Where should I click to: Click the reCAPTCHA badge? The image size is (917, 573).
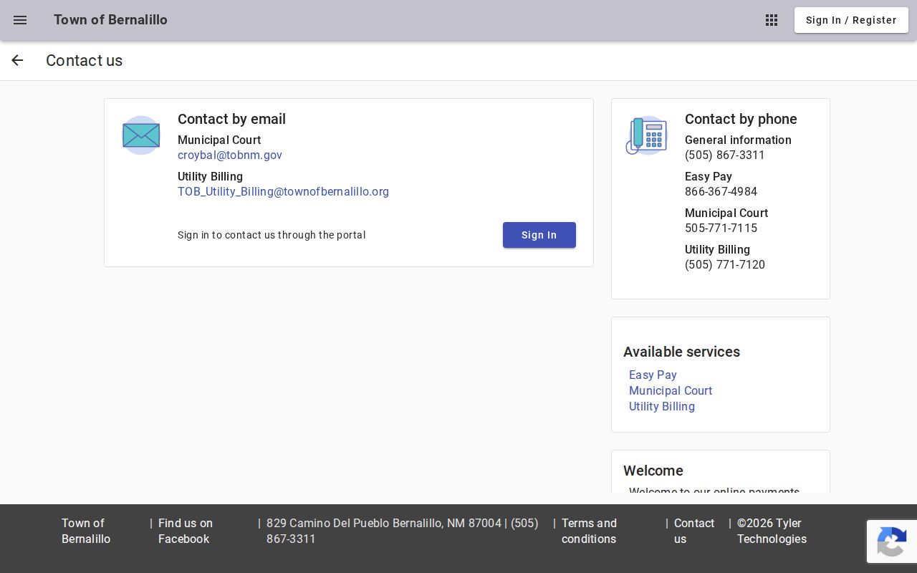tap(892, 541)
